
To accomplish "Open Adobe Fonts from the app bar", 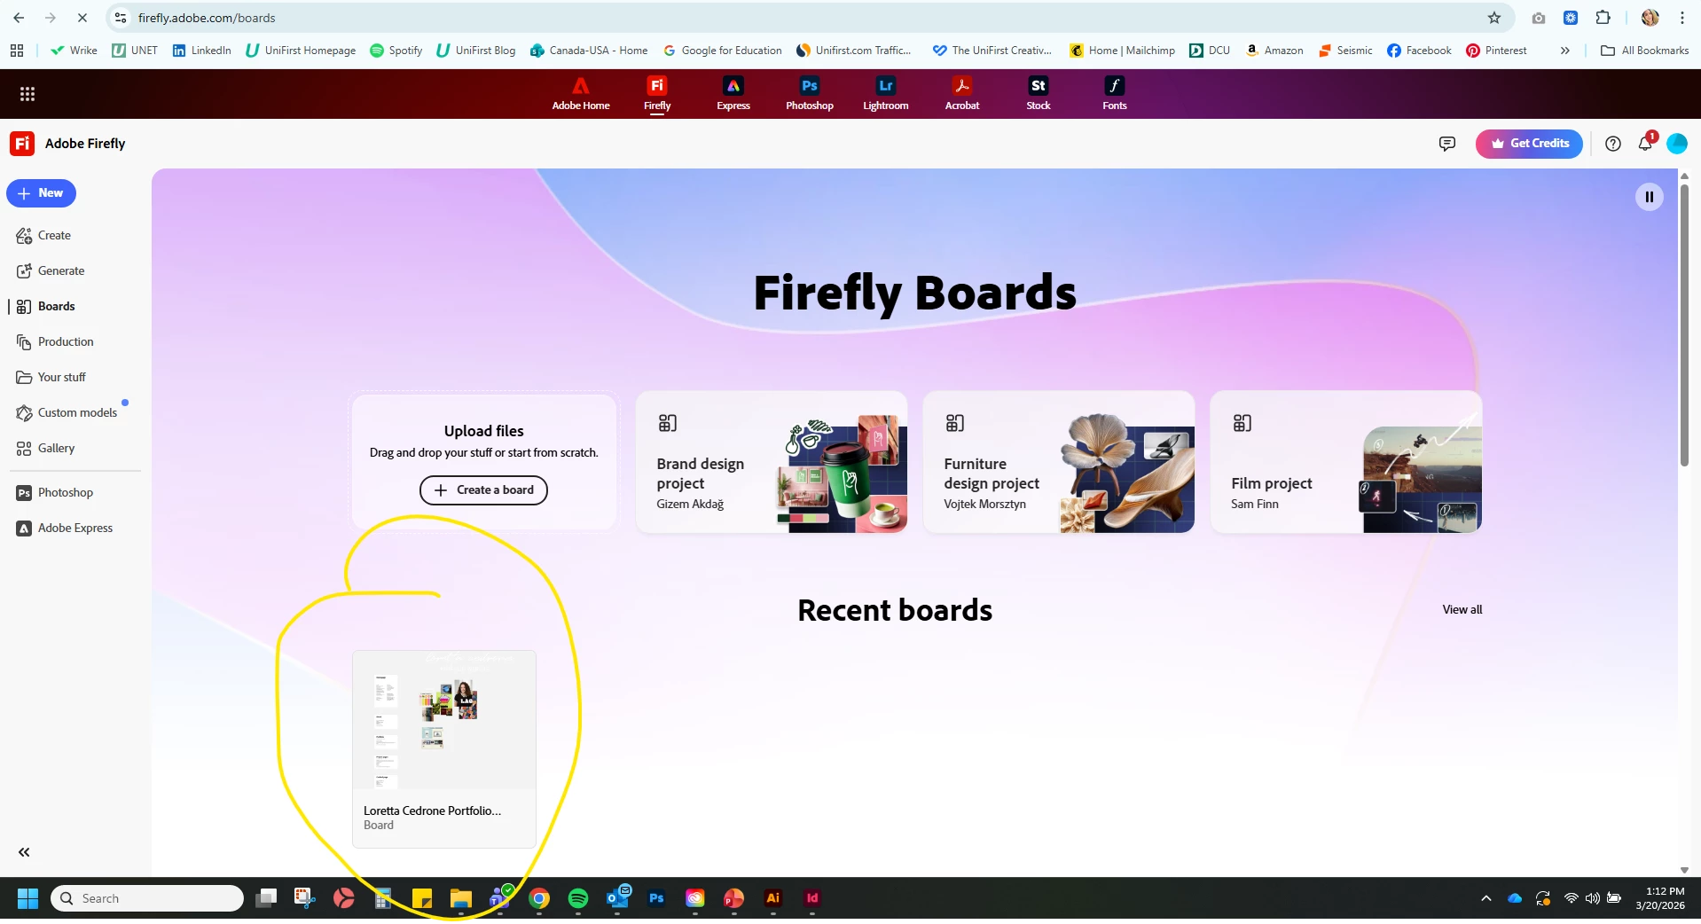I will (1115, 94).
